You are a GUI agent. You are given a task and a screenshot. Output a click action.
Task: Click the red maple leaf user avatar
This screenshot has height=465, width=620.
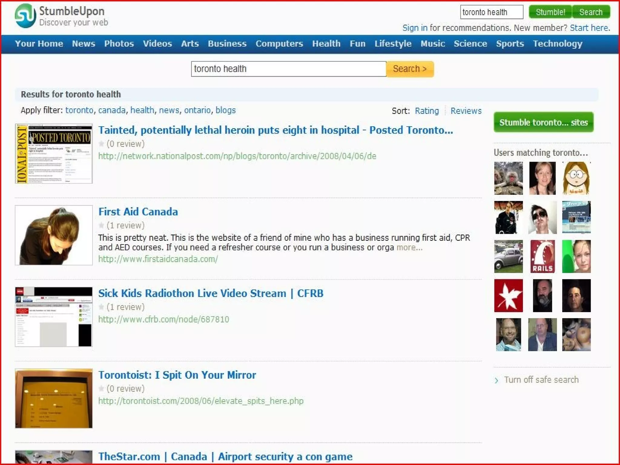508,295
